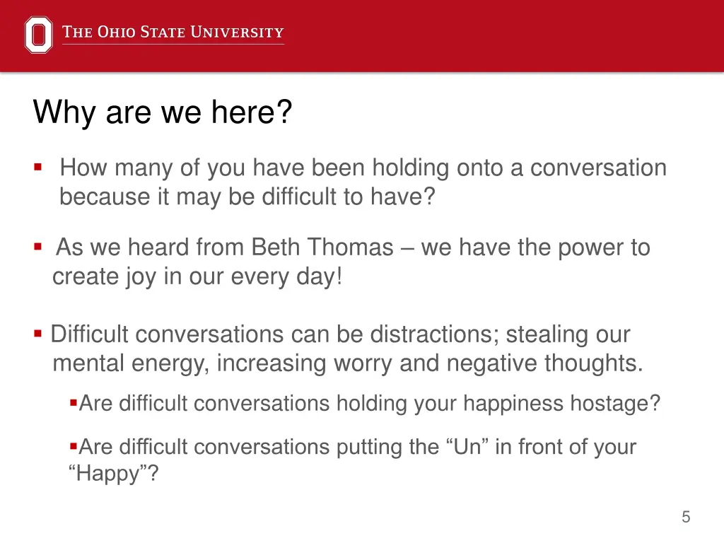Click red bullet beside "How many of you"
Screen dimensions: 724x543
[37, 168]
